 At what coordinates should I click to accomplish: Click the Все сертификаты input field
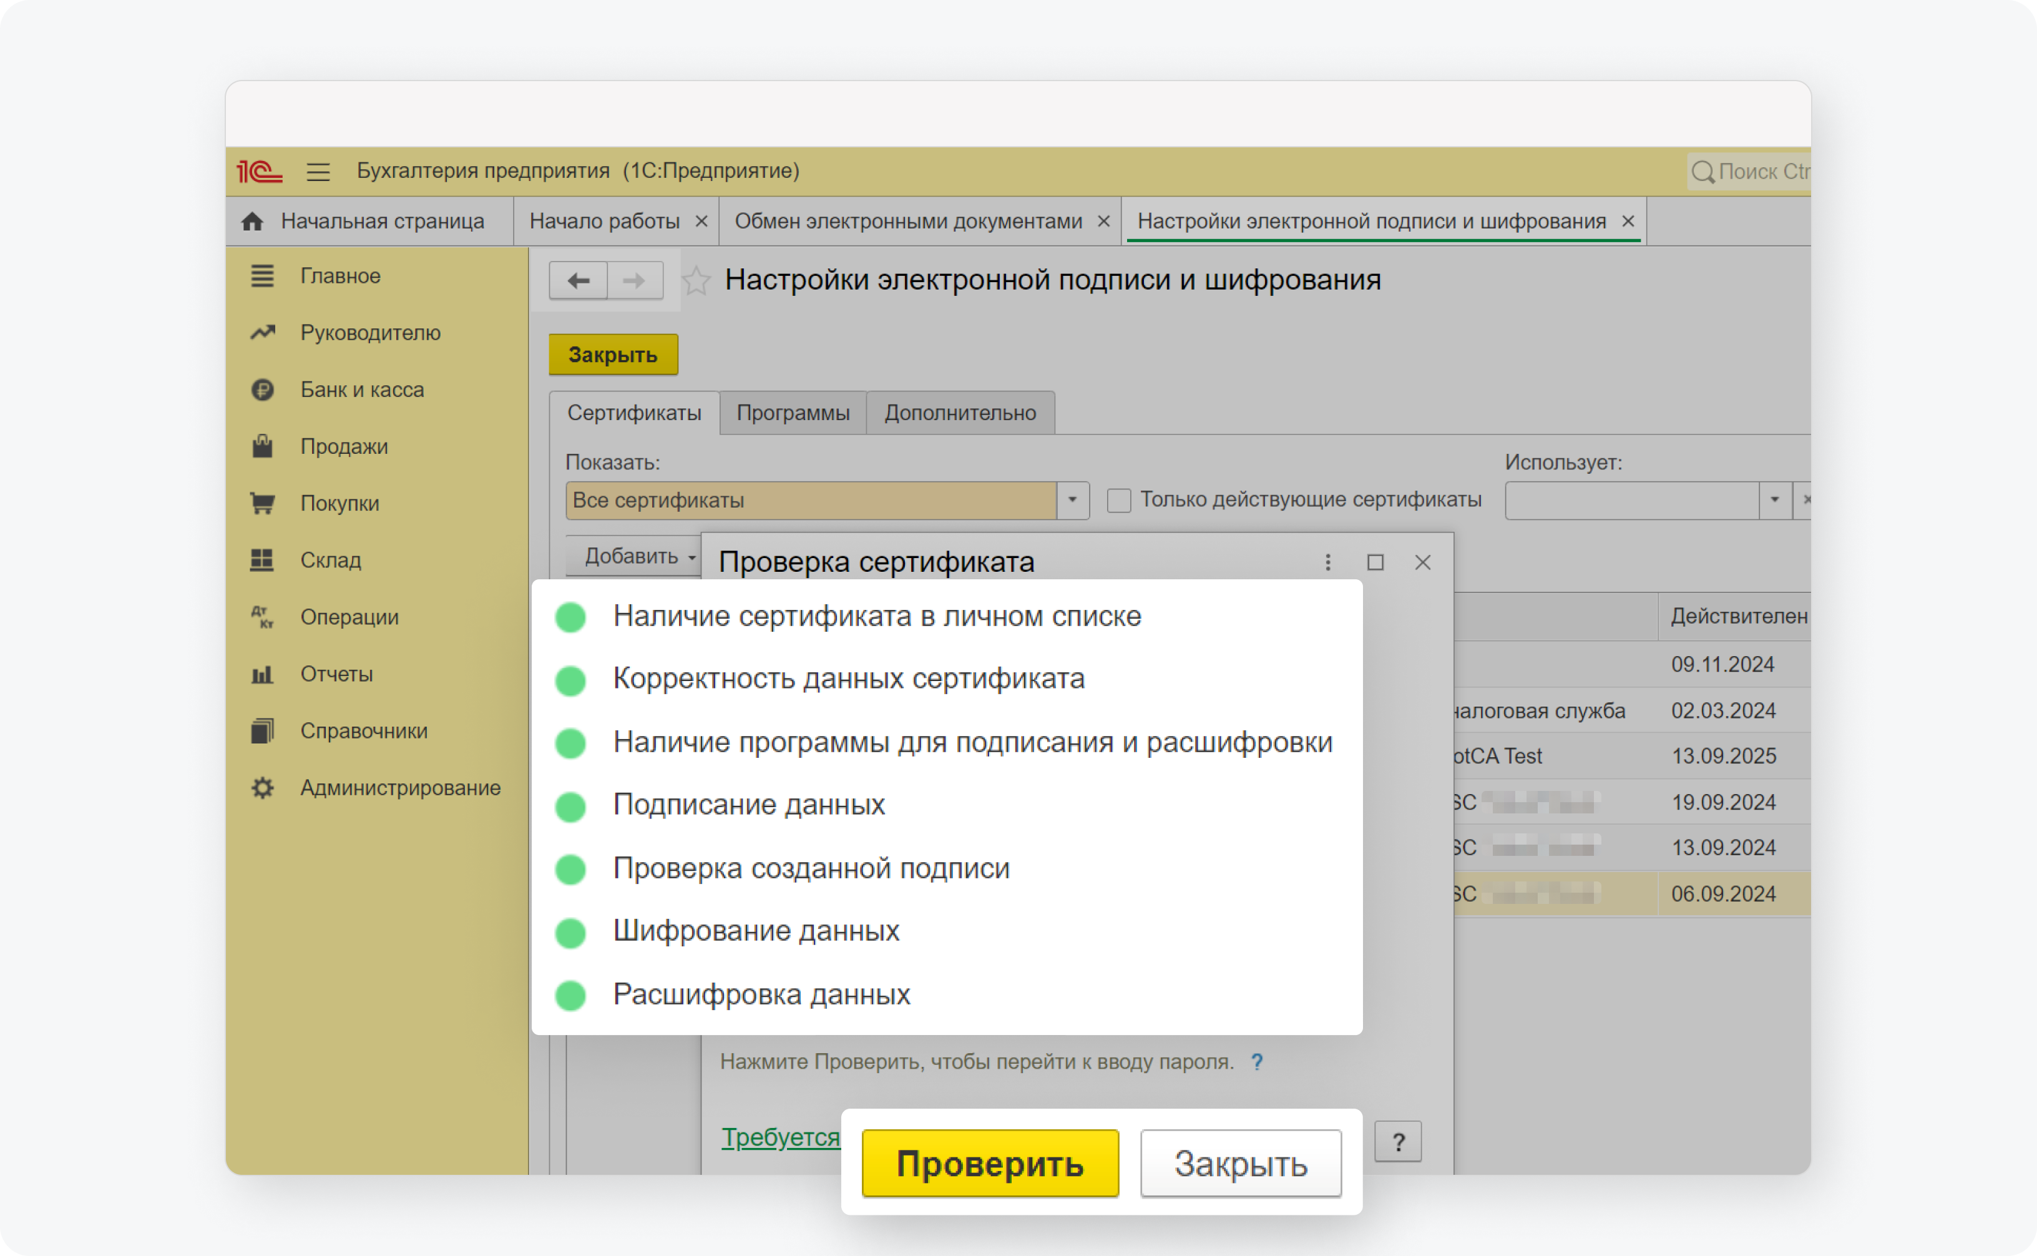[811, 500]
